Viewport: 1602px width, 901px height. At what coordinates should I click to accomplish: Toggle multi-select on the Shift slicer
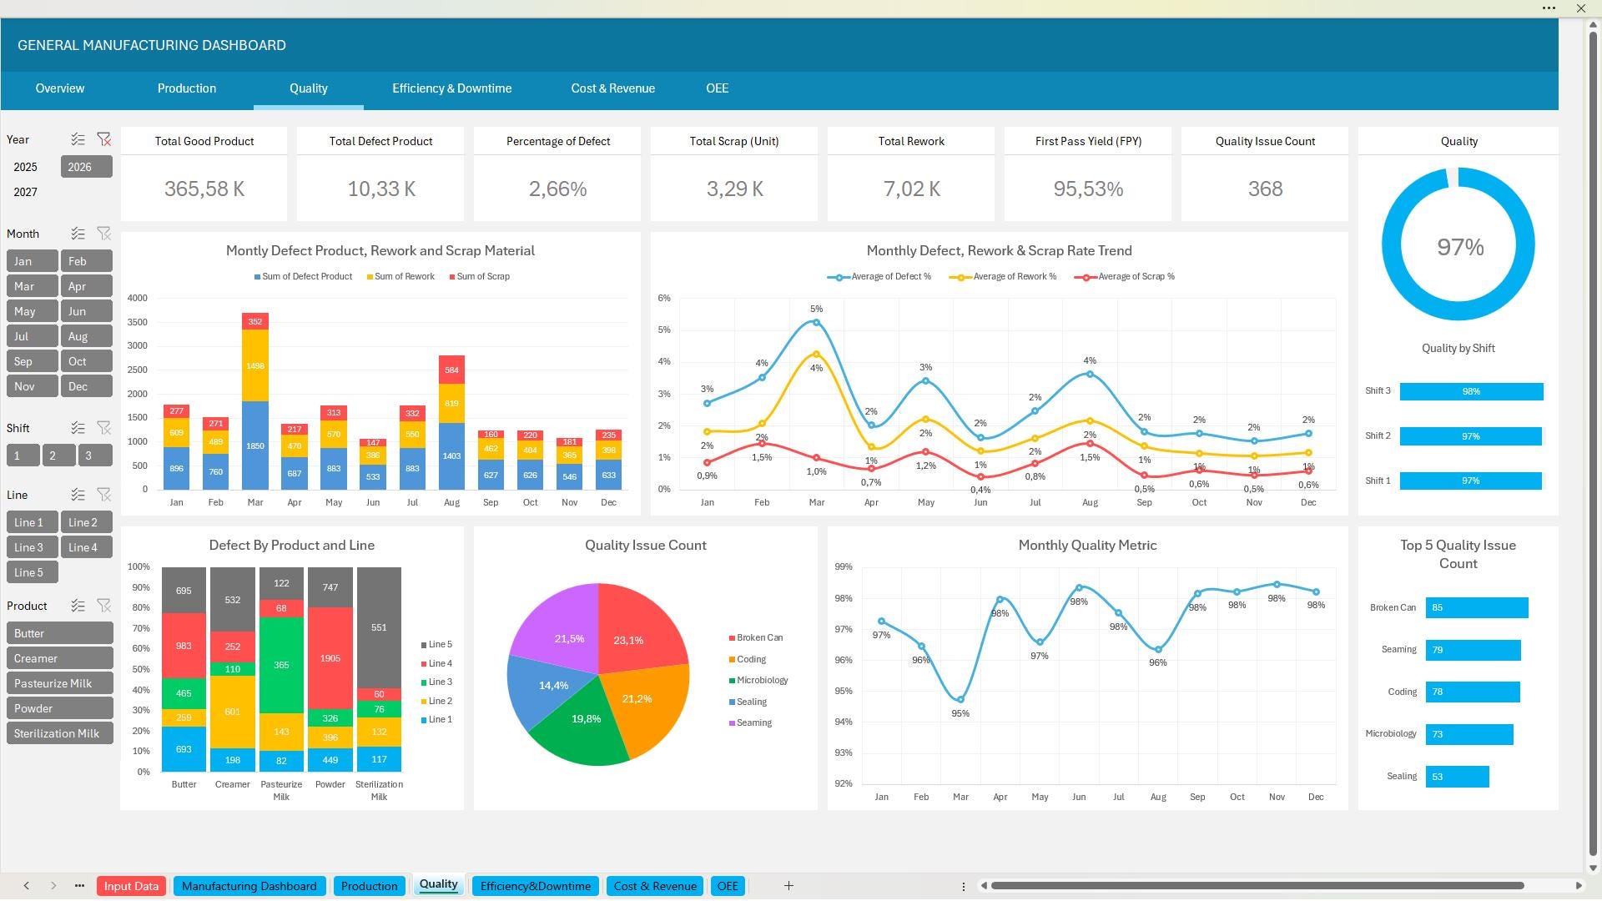point(78,428)
